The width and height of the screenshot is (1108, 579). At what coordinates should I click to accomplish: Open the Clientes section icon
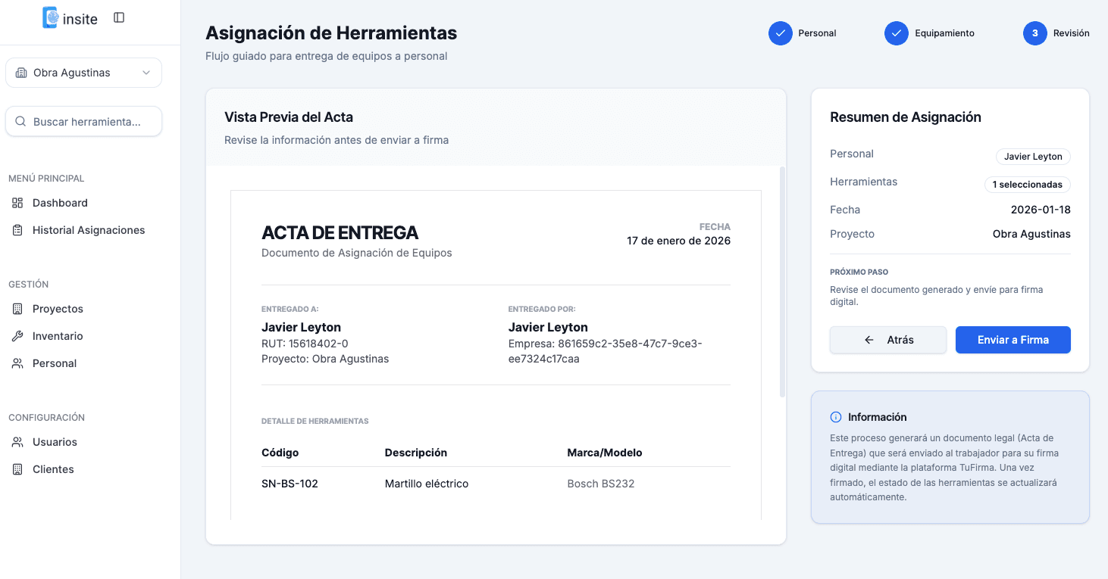(16, 469)
